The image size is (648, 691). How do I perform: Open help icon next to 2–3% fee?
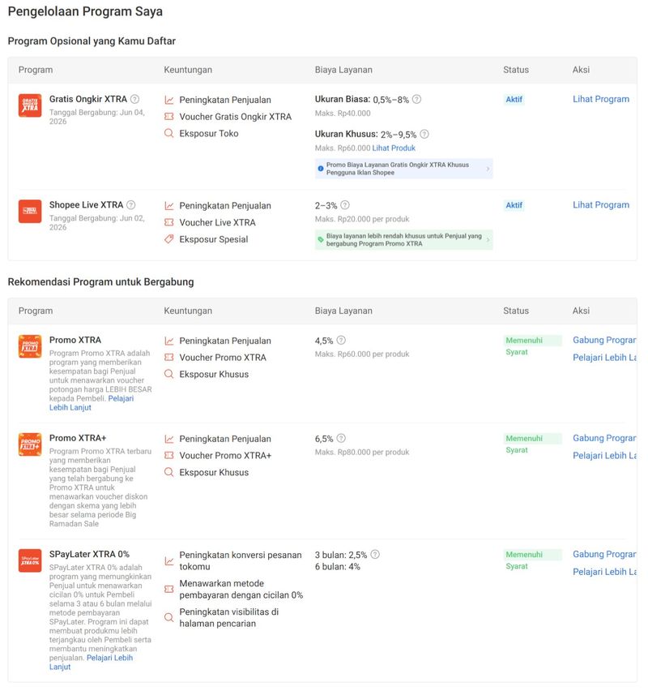(345, 205)
